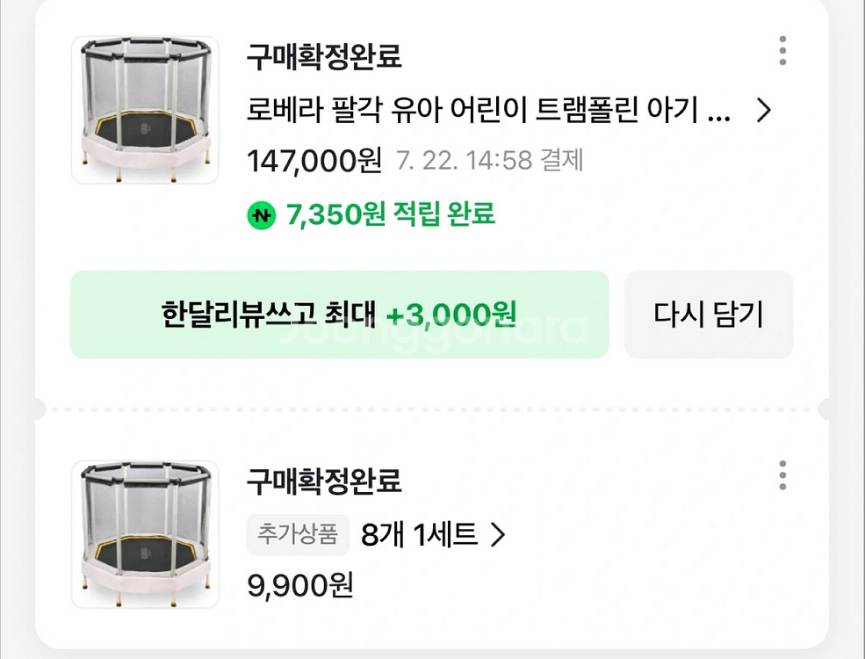Click the 추가상품 tag
Image resolution: width=865 pixels, height=659 pixels.
pyautogui.click(x=298, y=534)
